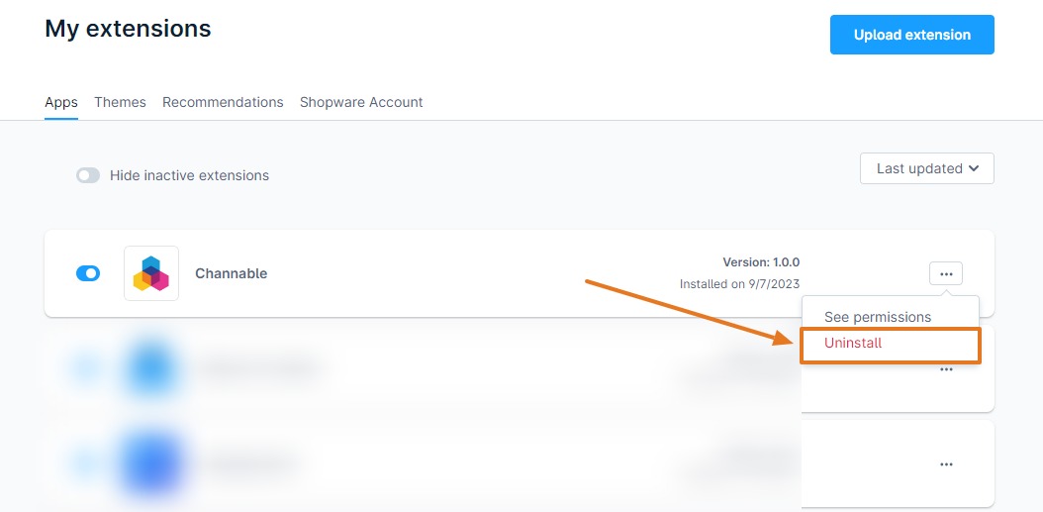1043x512 pixels.
Task: Deactivate the Channable extension switch
Action: [x=88, y=273]
